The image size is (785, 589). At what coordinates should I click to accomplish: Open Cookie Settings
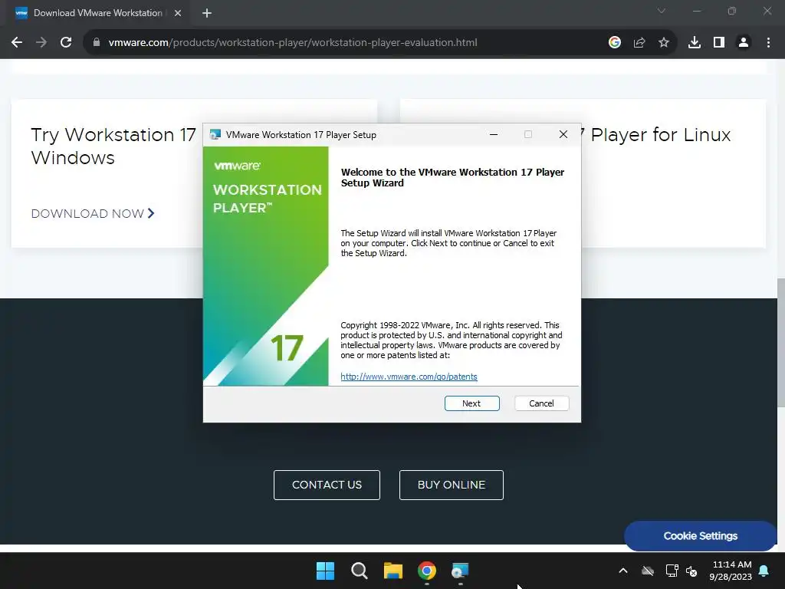click(700, 536)
